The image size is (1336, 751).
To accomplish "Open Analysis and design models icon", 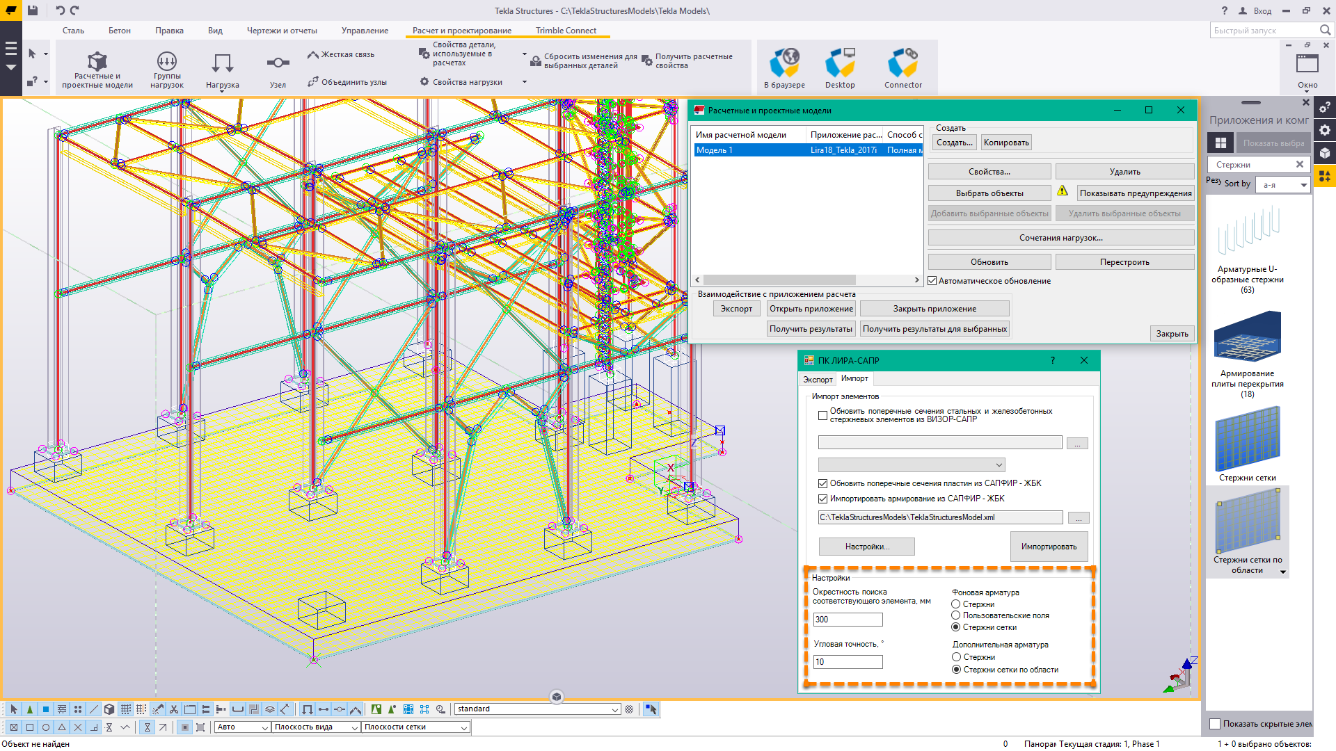I will (97, 63).
